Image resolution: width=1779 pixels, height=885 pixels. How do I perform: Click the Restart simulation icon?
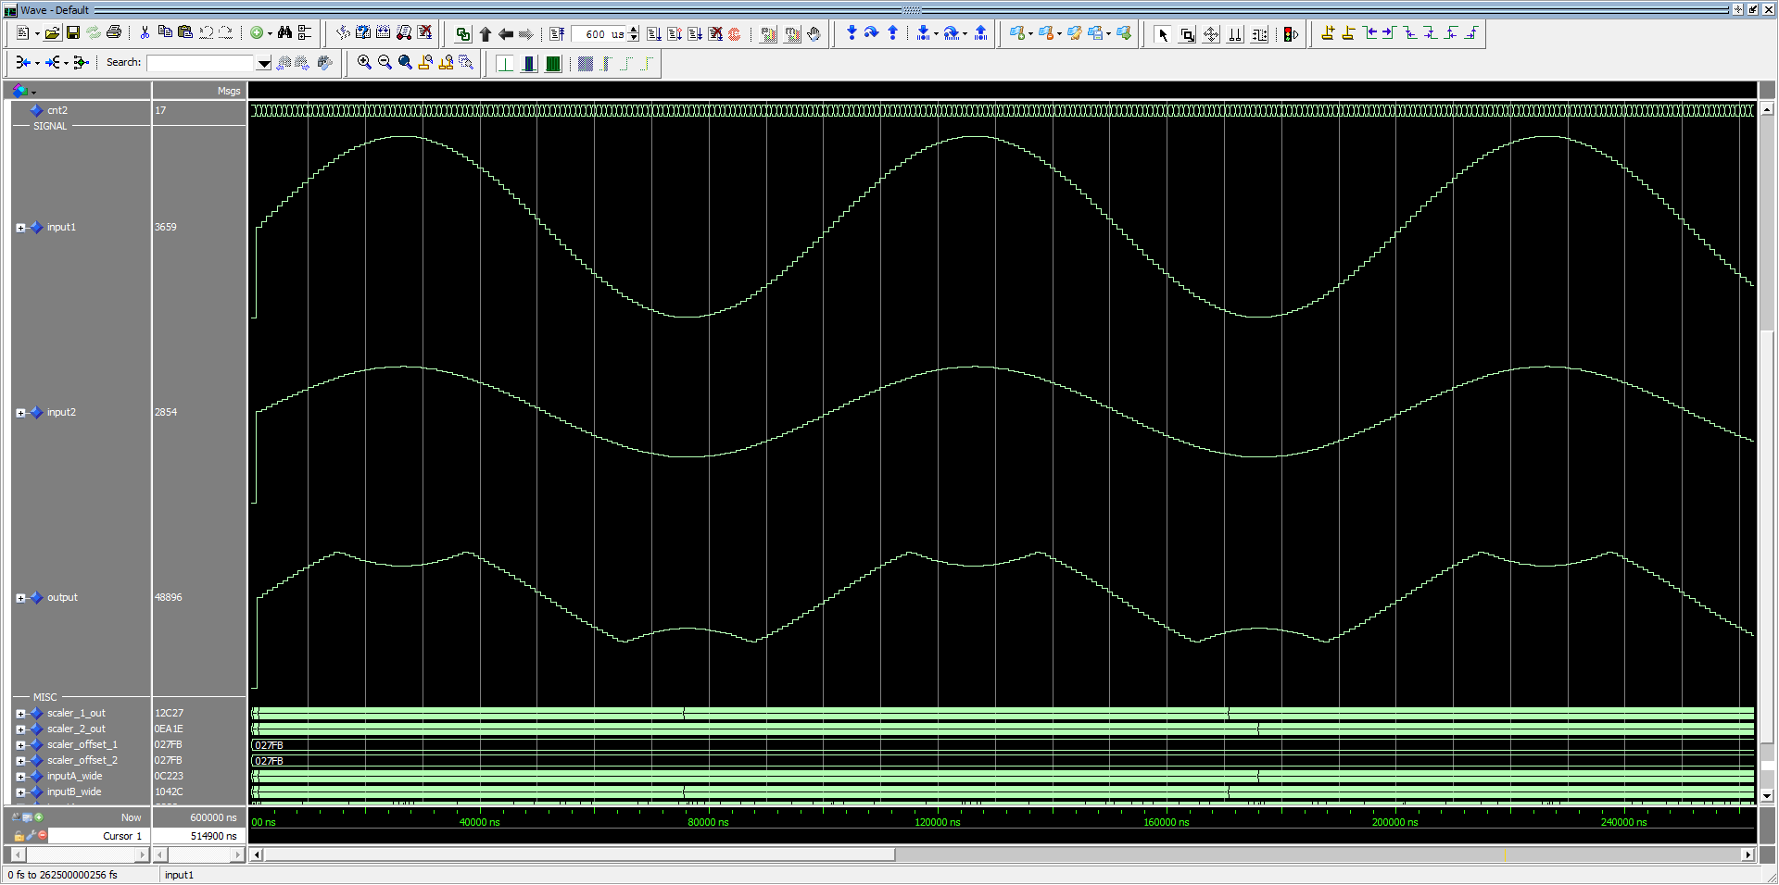pos(557,34)
